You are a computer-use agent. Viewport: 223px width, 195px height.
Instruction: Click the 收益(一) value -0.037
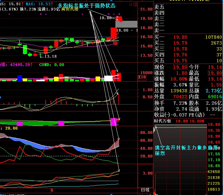[179, 115]
